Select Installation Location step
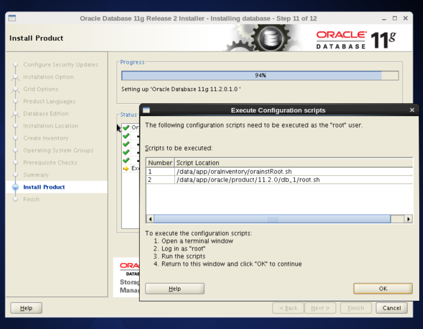Viewport: 423px width, 329px height. (50, 126)
